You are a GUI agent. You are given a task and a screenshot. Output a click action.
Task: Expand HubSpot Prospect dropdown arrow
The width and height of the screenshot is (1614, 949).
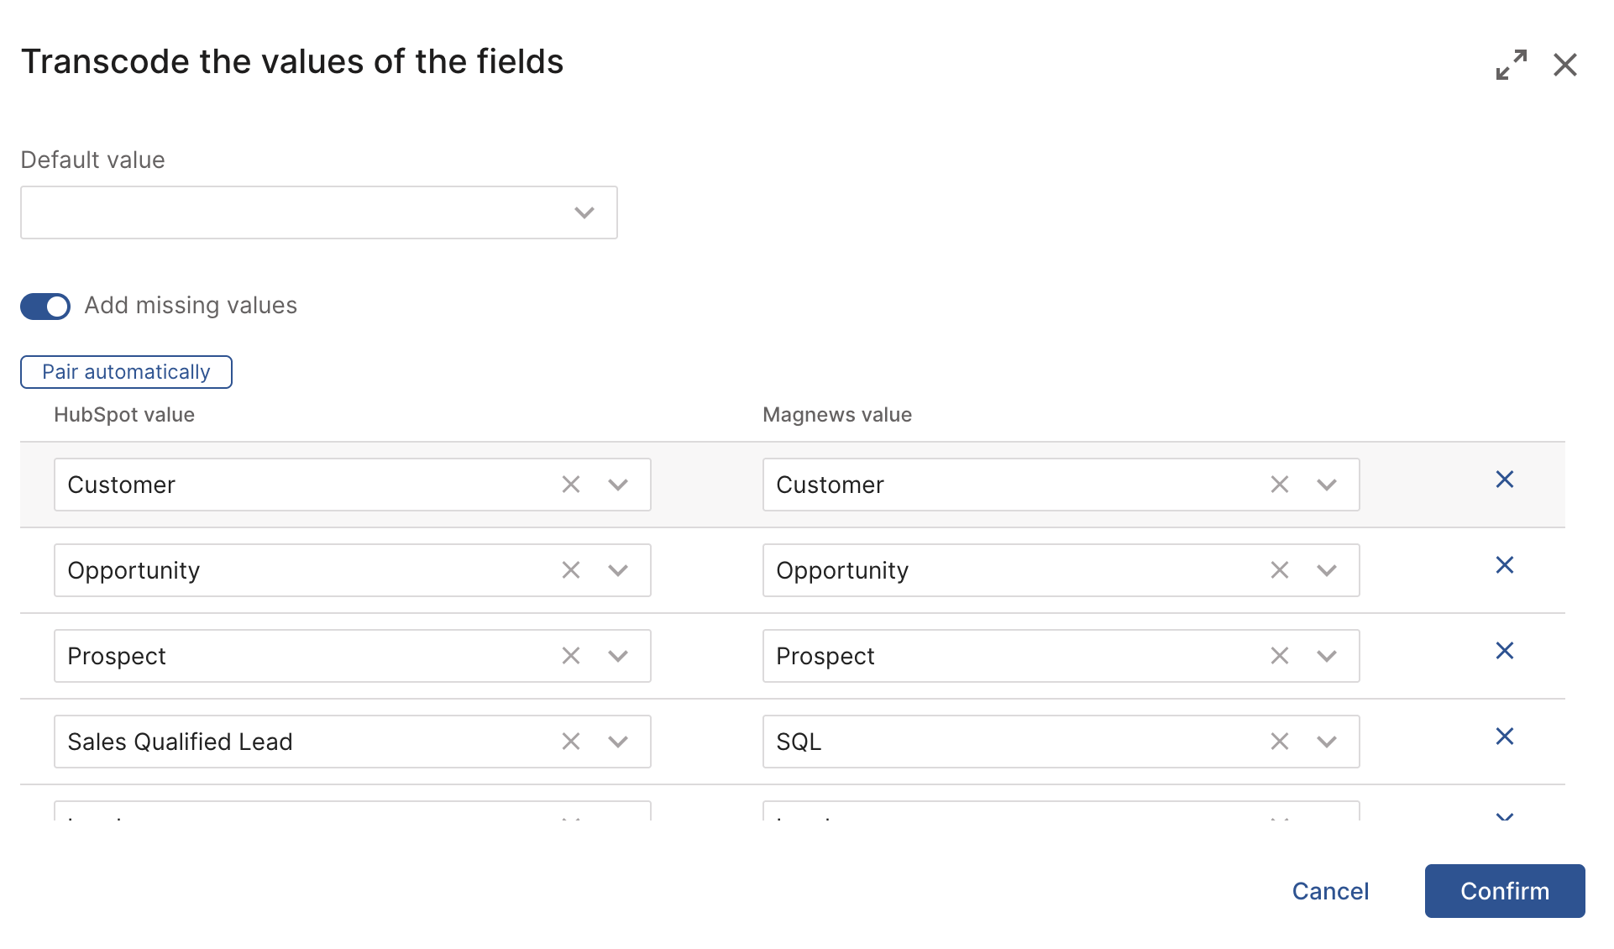pyautogui.click(x=618, y=656)
